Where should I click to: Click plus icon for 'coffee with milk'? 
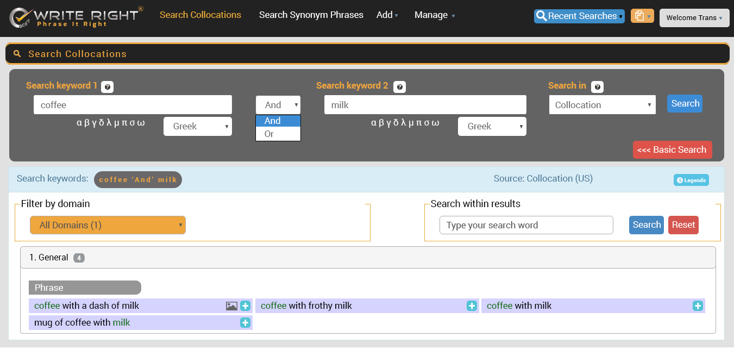pos(698,306)
